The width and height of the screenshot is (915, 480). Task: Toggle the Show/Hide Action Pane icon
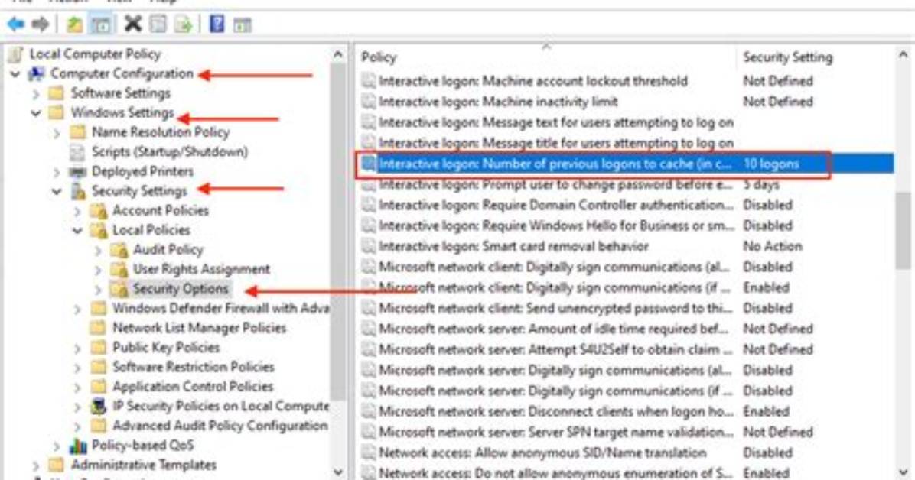(243, 24)
